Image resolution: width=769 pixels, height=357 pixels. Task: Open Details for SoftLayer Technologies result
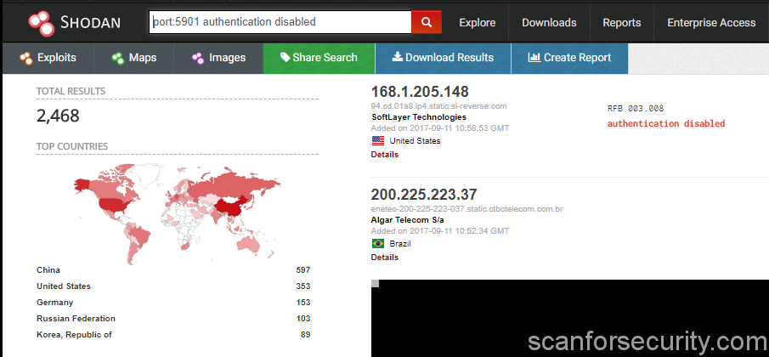point(384,155)
